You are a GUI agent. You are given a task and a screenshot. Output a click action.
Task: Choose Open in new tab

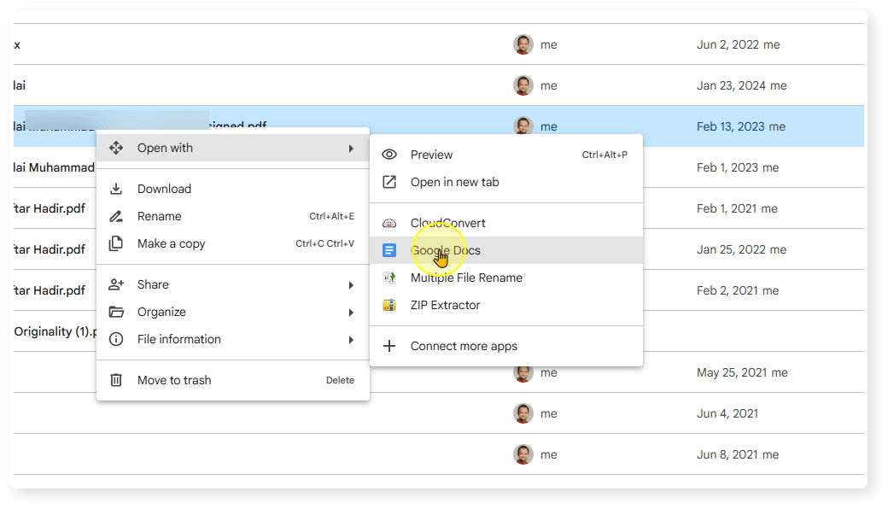coord(506,182)
